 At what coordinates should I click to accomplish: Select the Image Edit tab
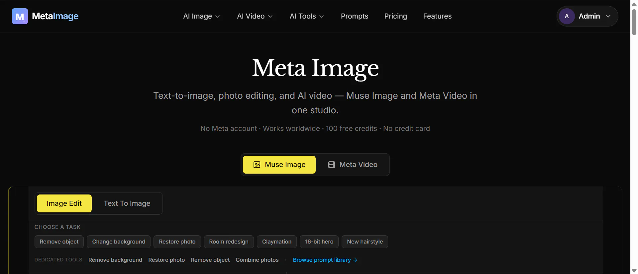pyautogui.click(x=64, y=203)
